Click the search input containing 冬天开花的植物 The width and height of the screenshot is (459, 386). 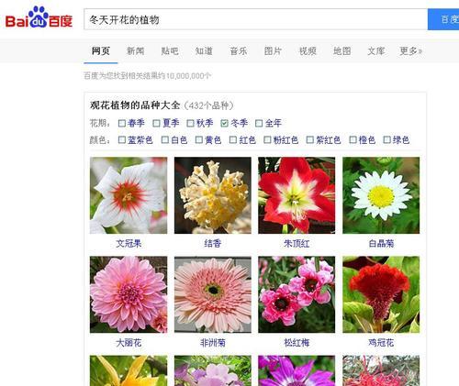256,19
